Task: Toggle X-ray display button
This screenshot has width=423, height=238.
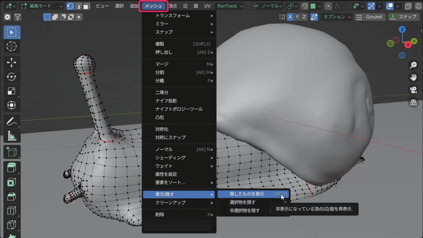Action: [408, 6]
